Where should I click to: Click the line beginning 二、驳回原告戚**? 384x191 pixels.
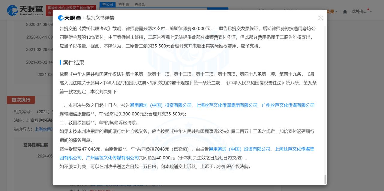[x=99, y=123]
